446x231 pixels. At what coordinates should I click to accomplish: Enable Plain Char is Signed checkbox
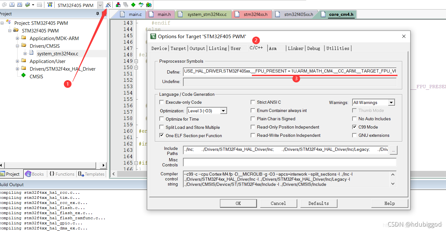pos(253,119)
